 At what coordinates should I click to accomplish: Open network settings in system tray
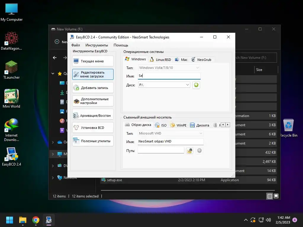tap(261, 220)
